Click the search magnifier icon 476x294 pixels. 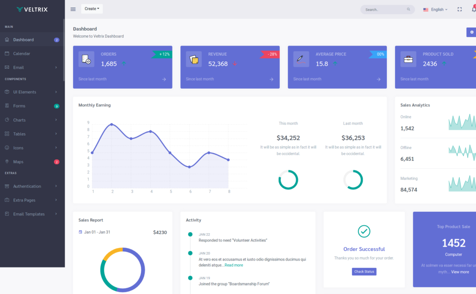point(408,9)
